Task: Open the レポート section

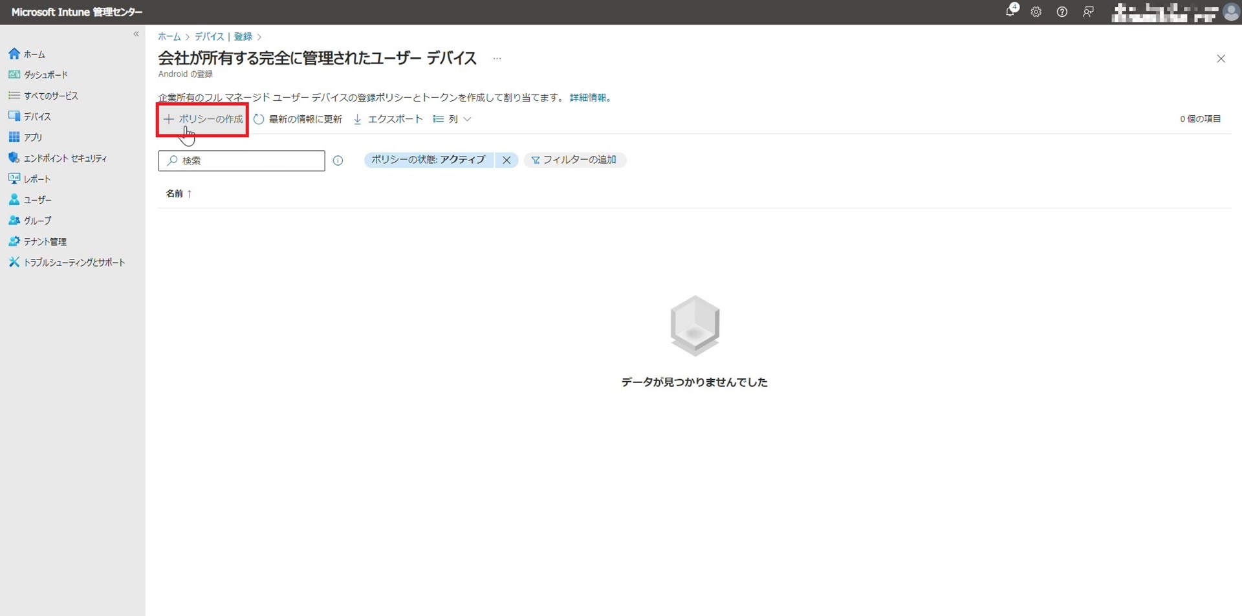Action: (x=36, y=179)
